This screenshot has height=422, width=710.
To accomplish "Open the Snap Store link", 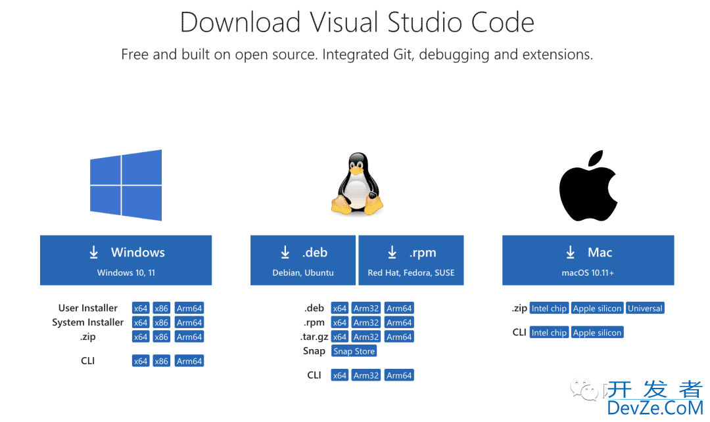I will pyautogui.click(x=354, y=351).
